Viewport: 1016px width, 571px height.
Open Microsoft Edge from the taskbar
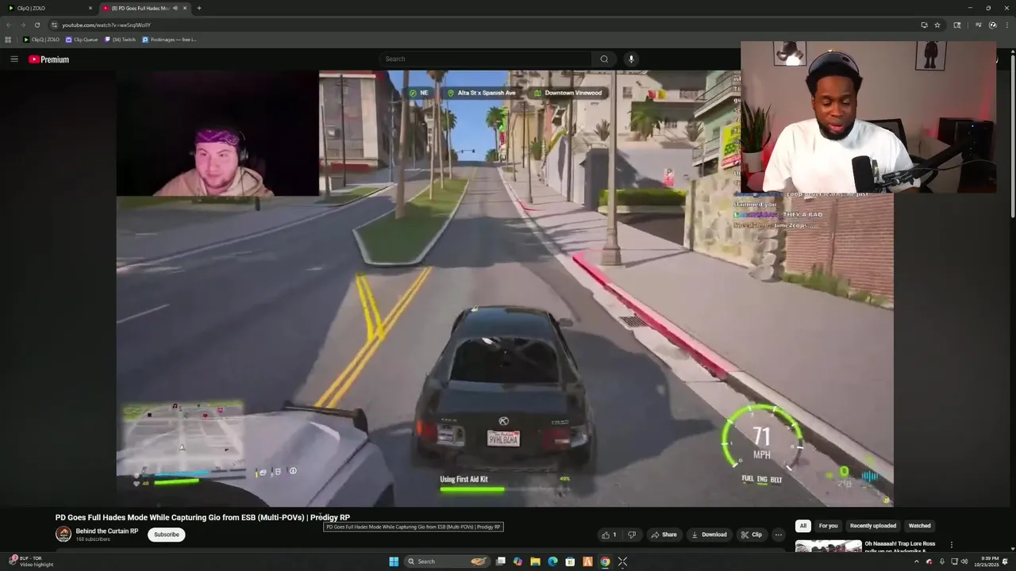(552, 561)
